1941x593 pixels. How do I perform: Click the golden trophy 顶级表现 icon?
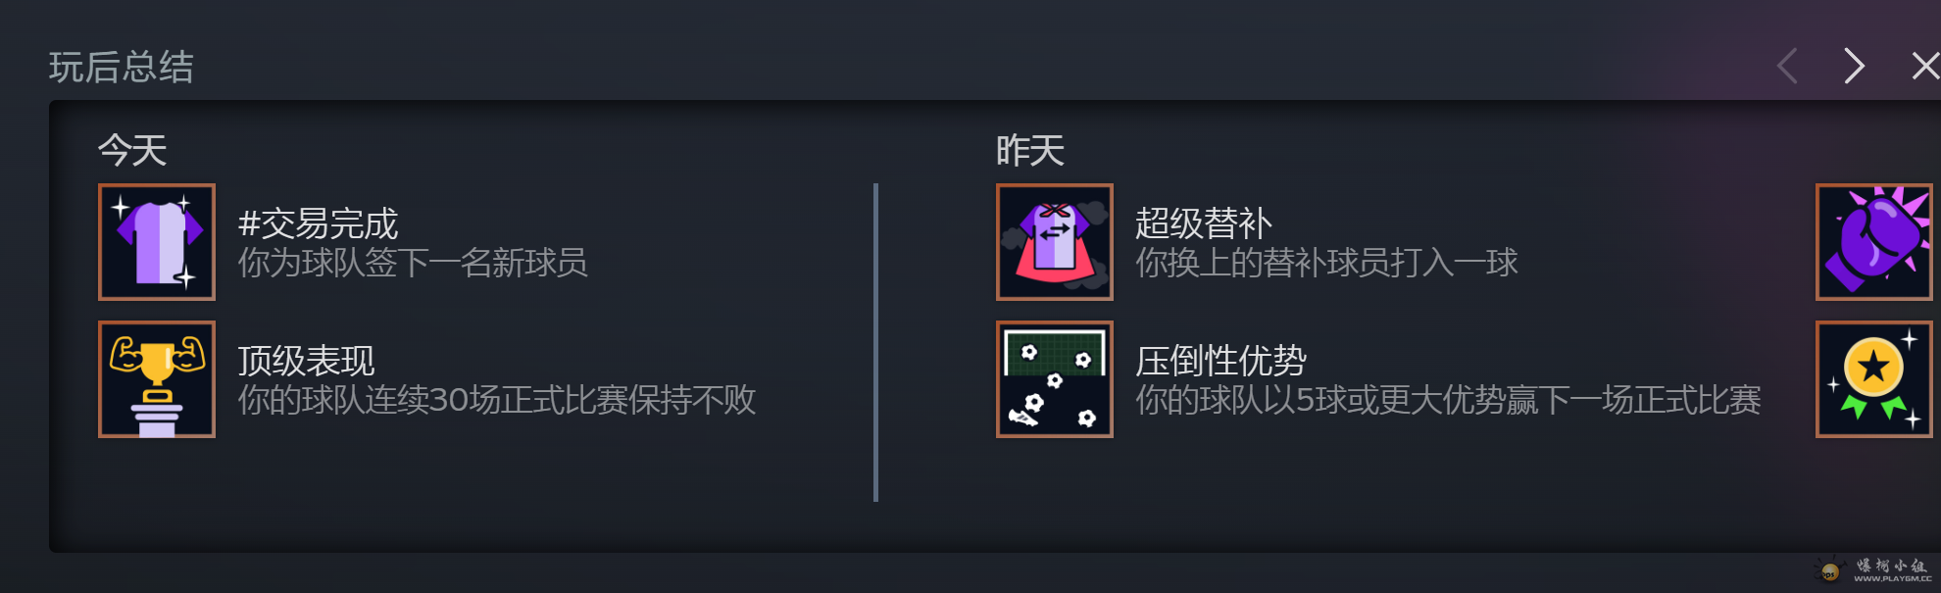coord(157,379)
